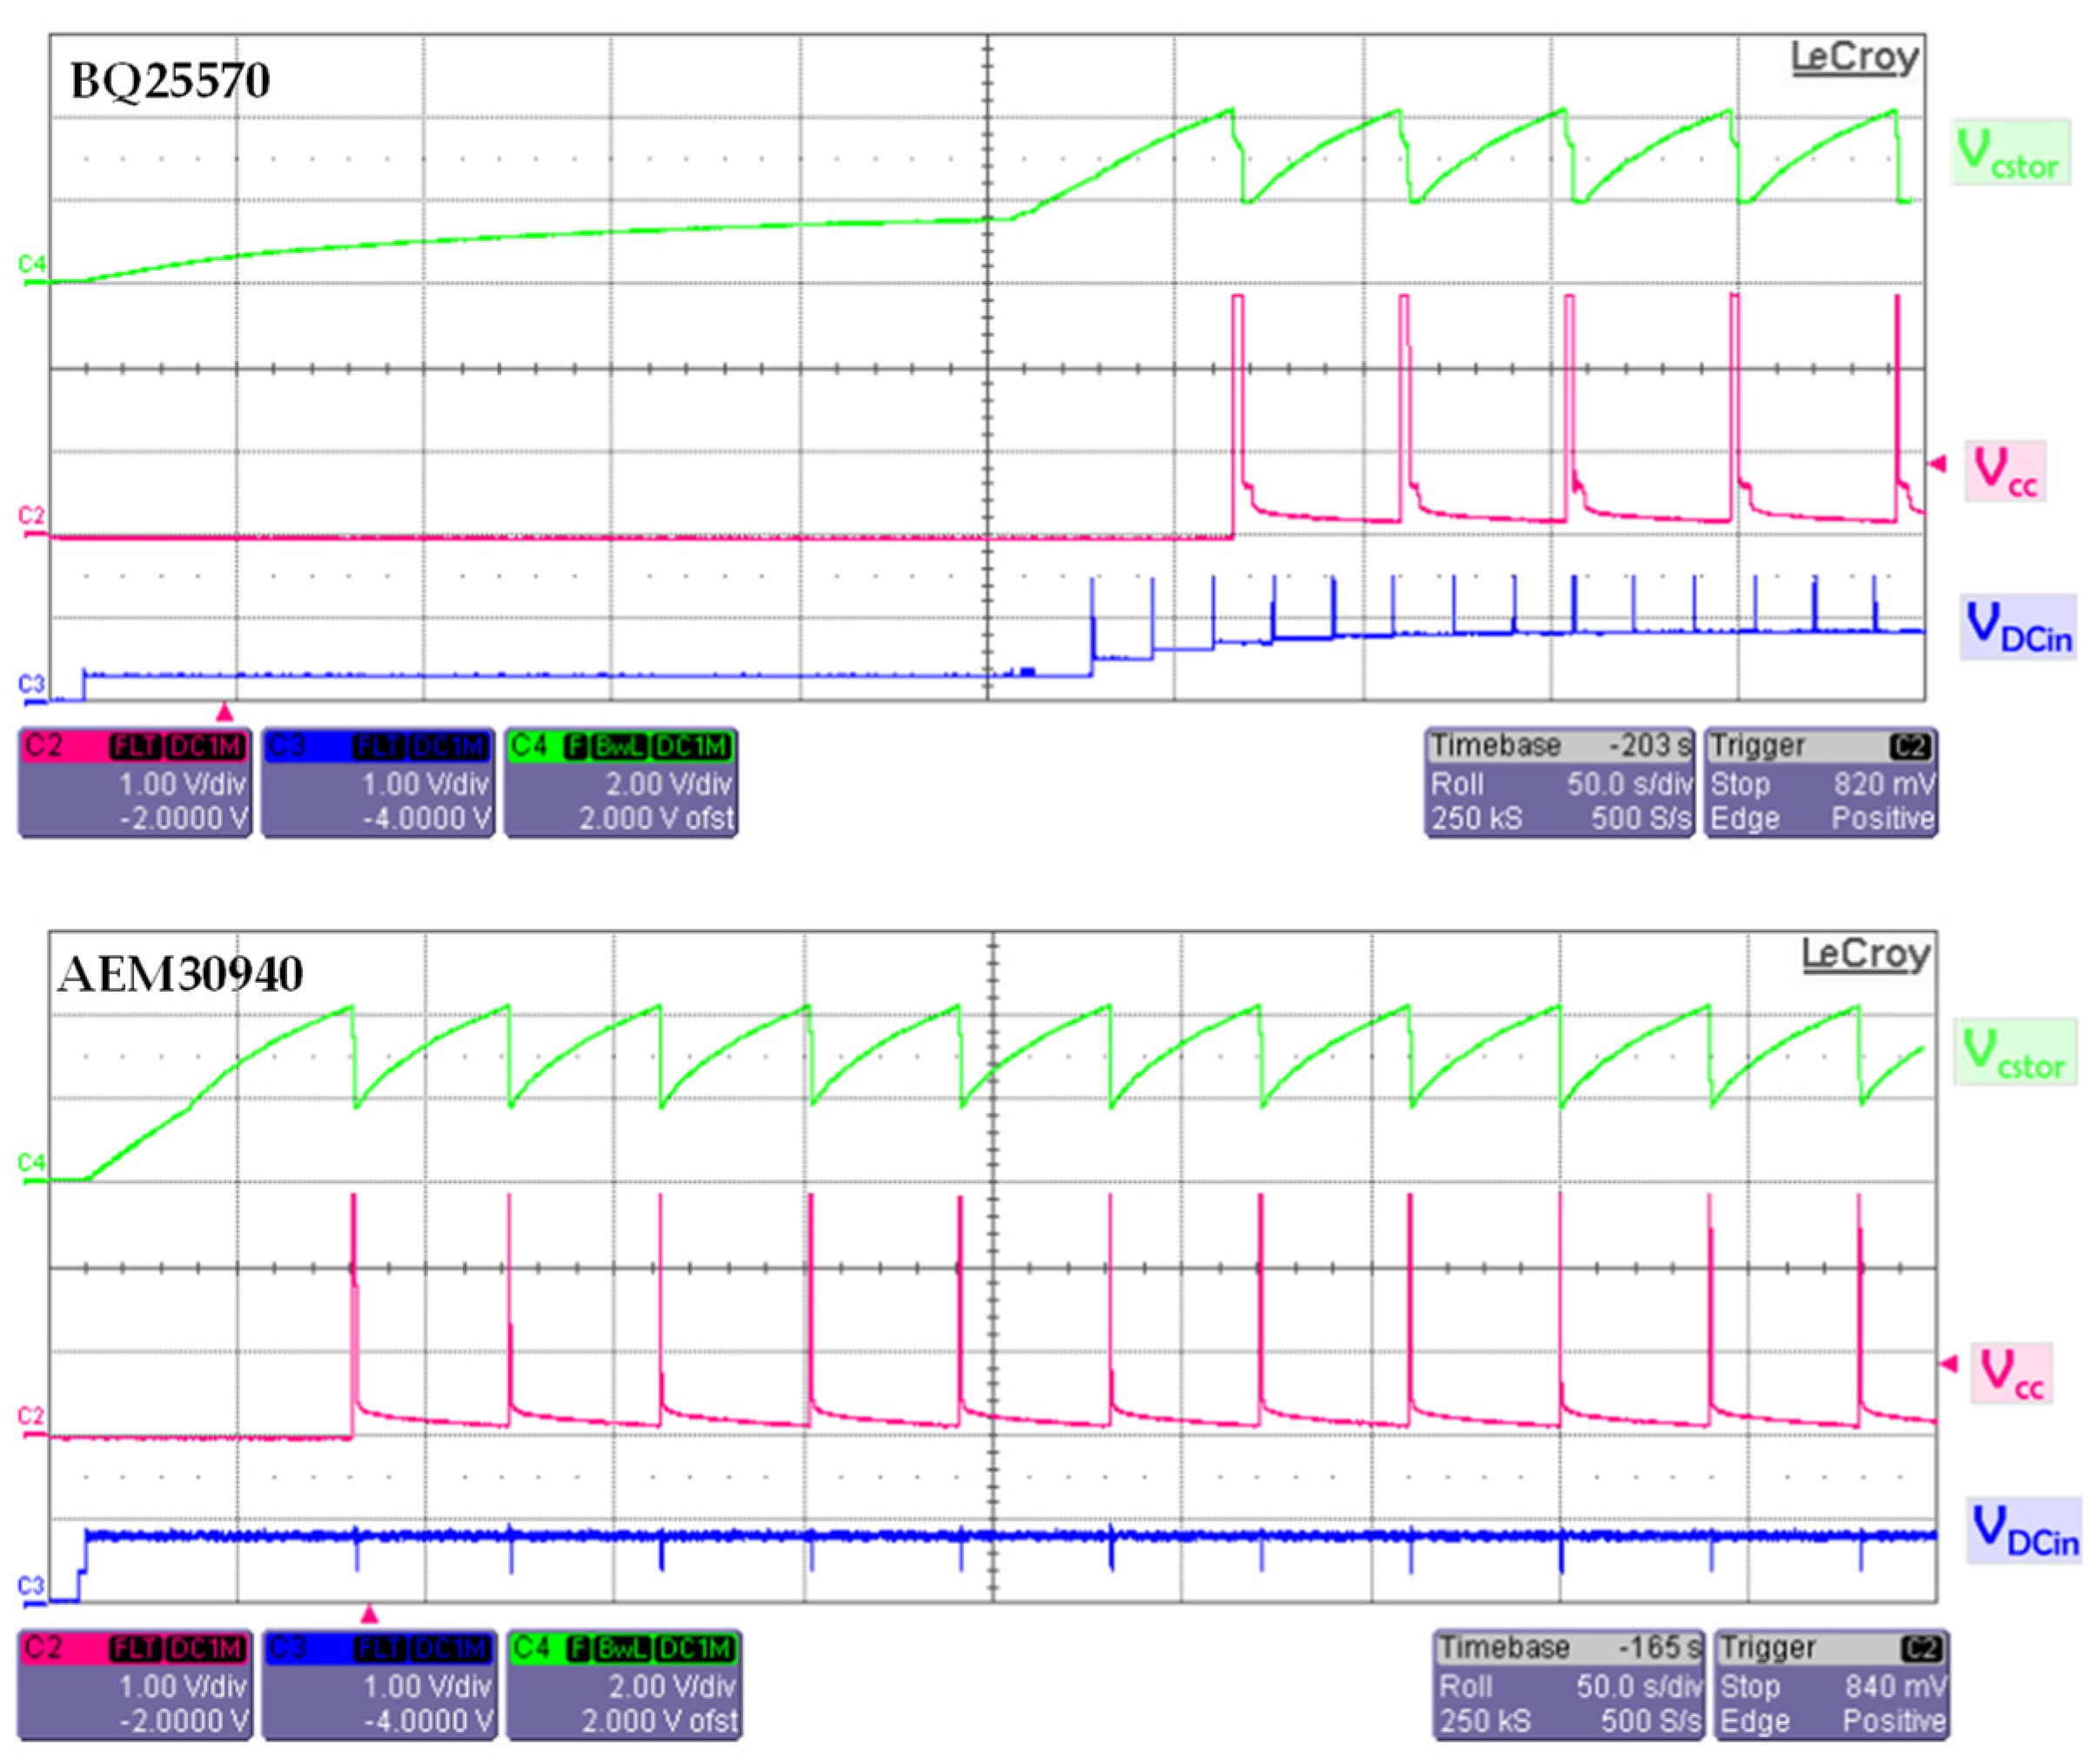Open the C4 channel descriptor in the bottom capture
2099x1764 pixels.
[623, 1684]
